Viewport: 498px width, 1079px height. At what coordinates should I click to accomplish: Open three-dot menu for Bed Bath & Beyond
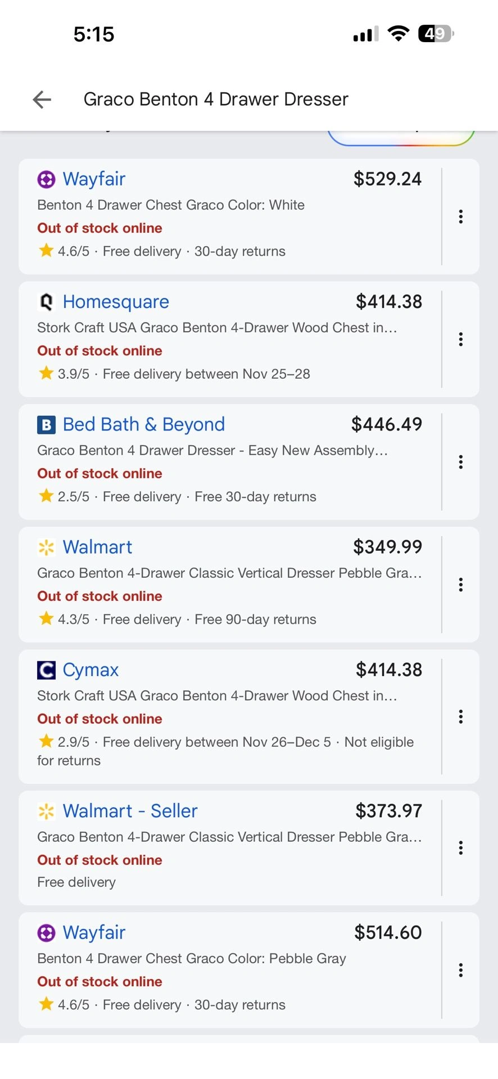click(460, 462)
